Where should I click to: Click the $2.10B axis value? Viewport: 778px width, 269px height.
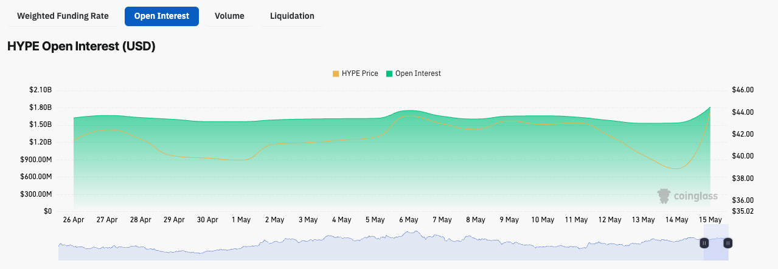pyautogui.click(x=40, y=90)
